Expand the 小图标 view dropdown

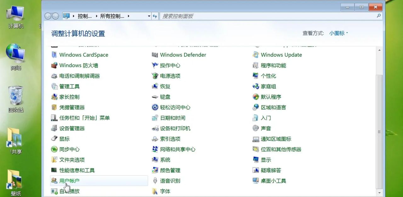338,33
